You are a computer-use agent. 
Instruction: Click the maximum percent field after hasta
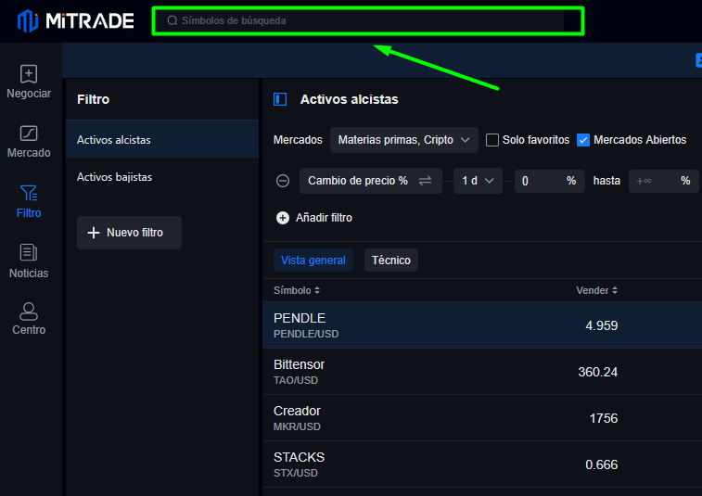pyautogui.click(x=663, y=181)
